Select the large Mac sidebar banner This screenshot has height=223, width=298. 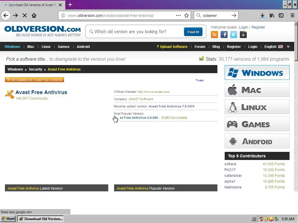[257, 89]
